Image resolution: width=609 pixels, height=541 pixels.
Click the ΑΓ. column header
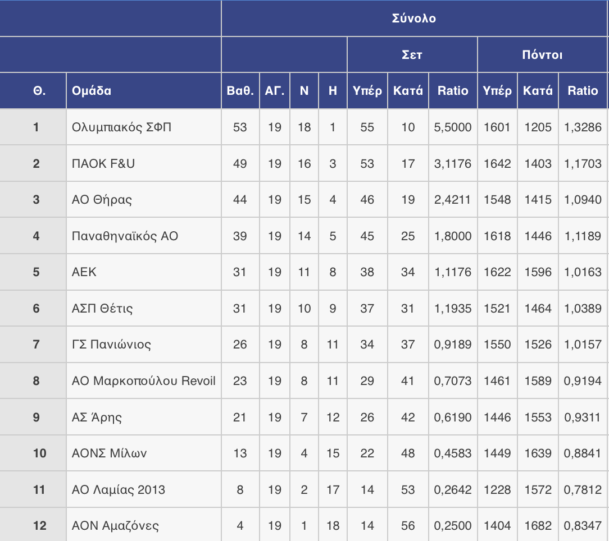tap(275, 91)
